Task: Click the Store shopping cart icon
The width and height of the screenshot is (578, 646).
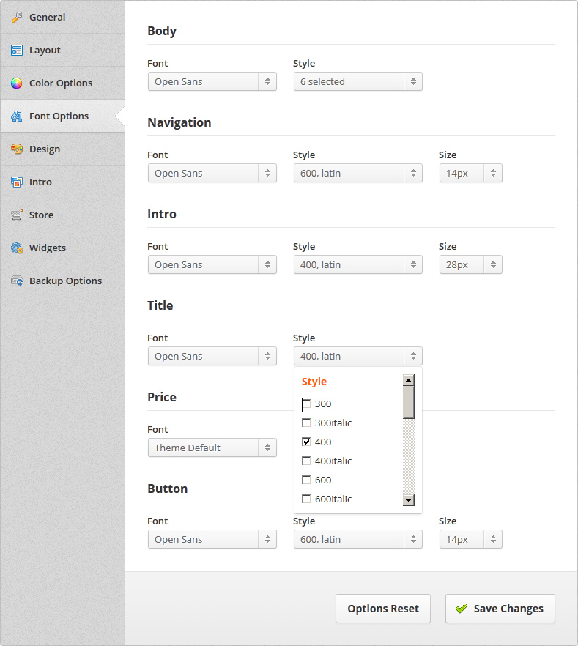Action: (16, 215)
